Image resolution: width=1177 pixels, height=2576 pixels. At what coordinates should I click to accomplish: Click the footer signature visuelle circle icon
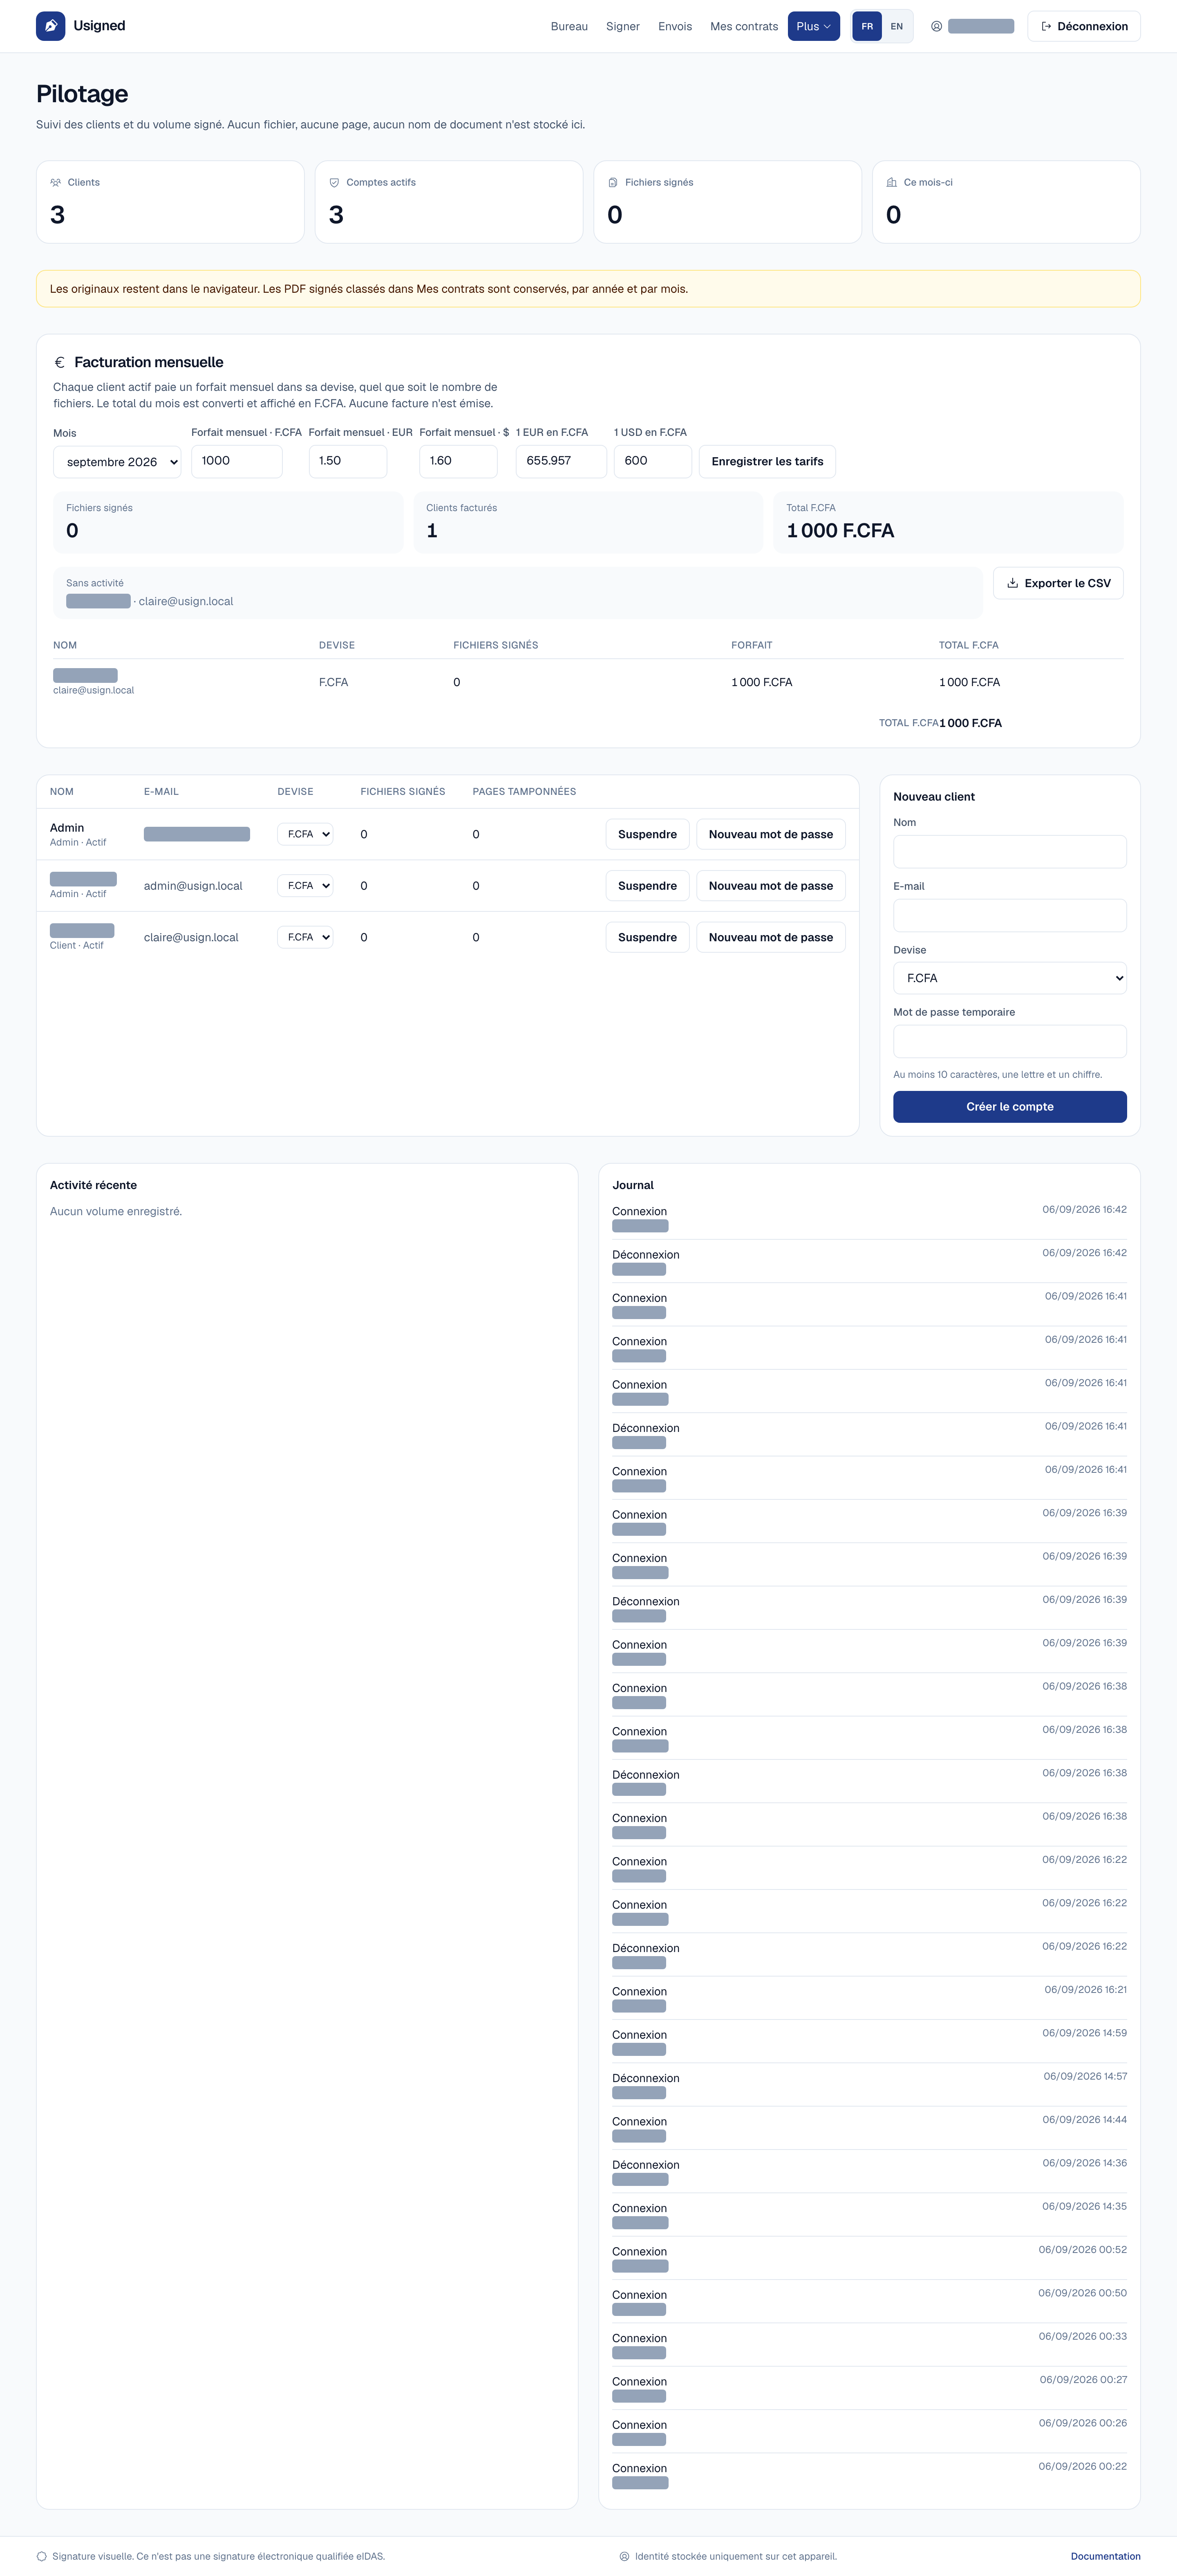[42, 2556]
